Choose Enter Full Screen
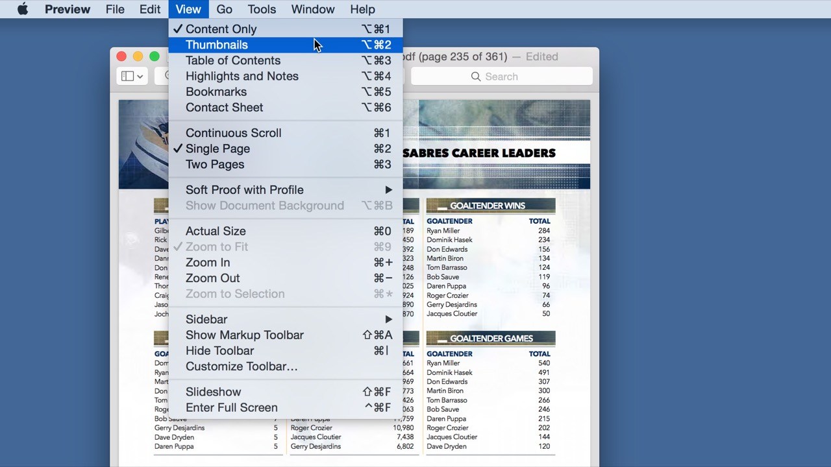Screen dimensions: 831x467 pyautogui.click(x=286, y=407)
